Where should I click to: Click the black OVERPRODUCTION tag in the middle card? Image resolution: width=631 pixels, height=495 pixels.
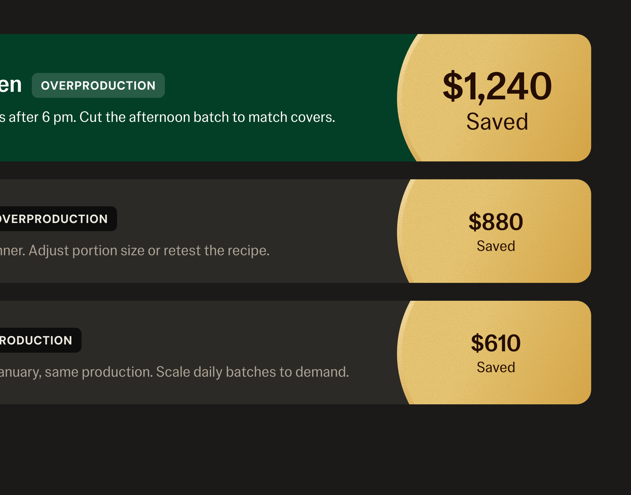[58, 219]
